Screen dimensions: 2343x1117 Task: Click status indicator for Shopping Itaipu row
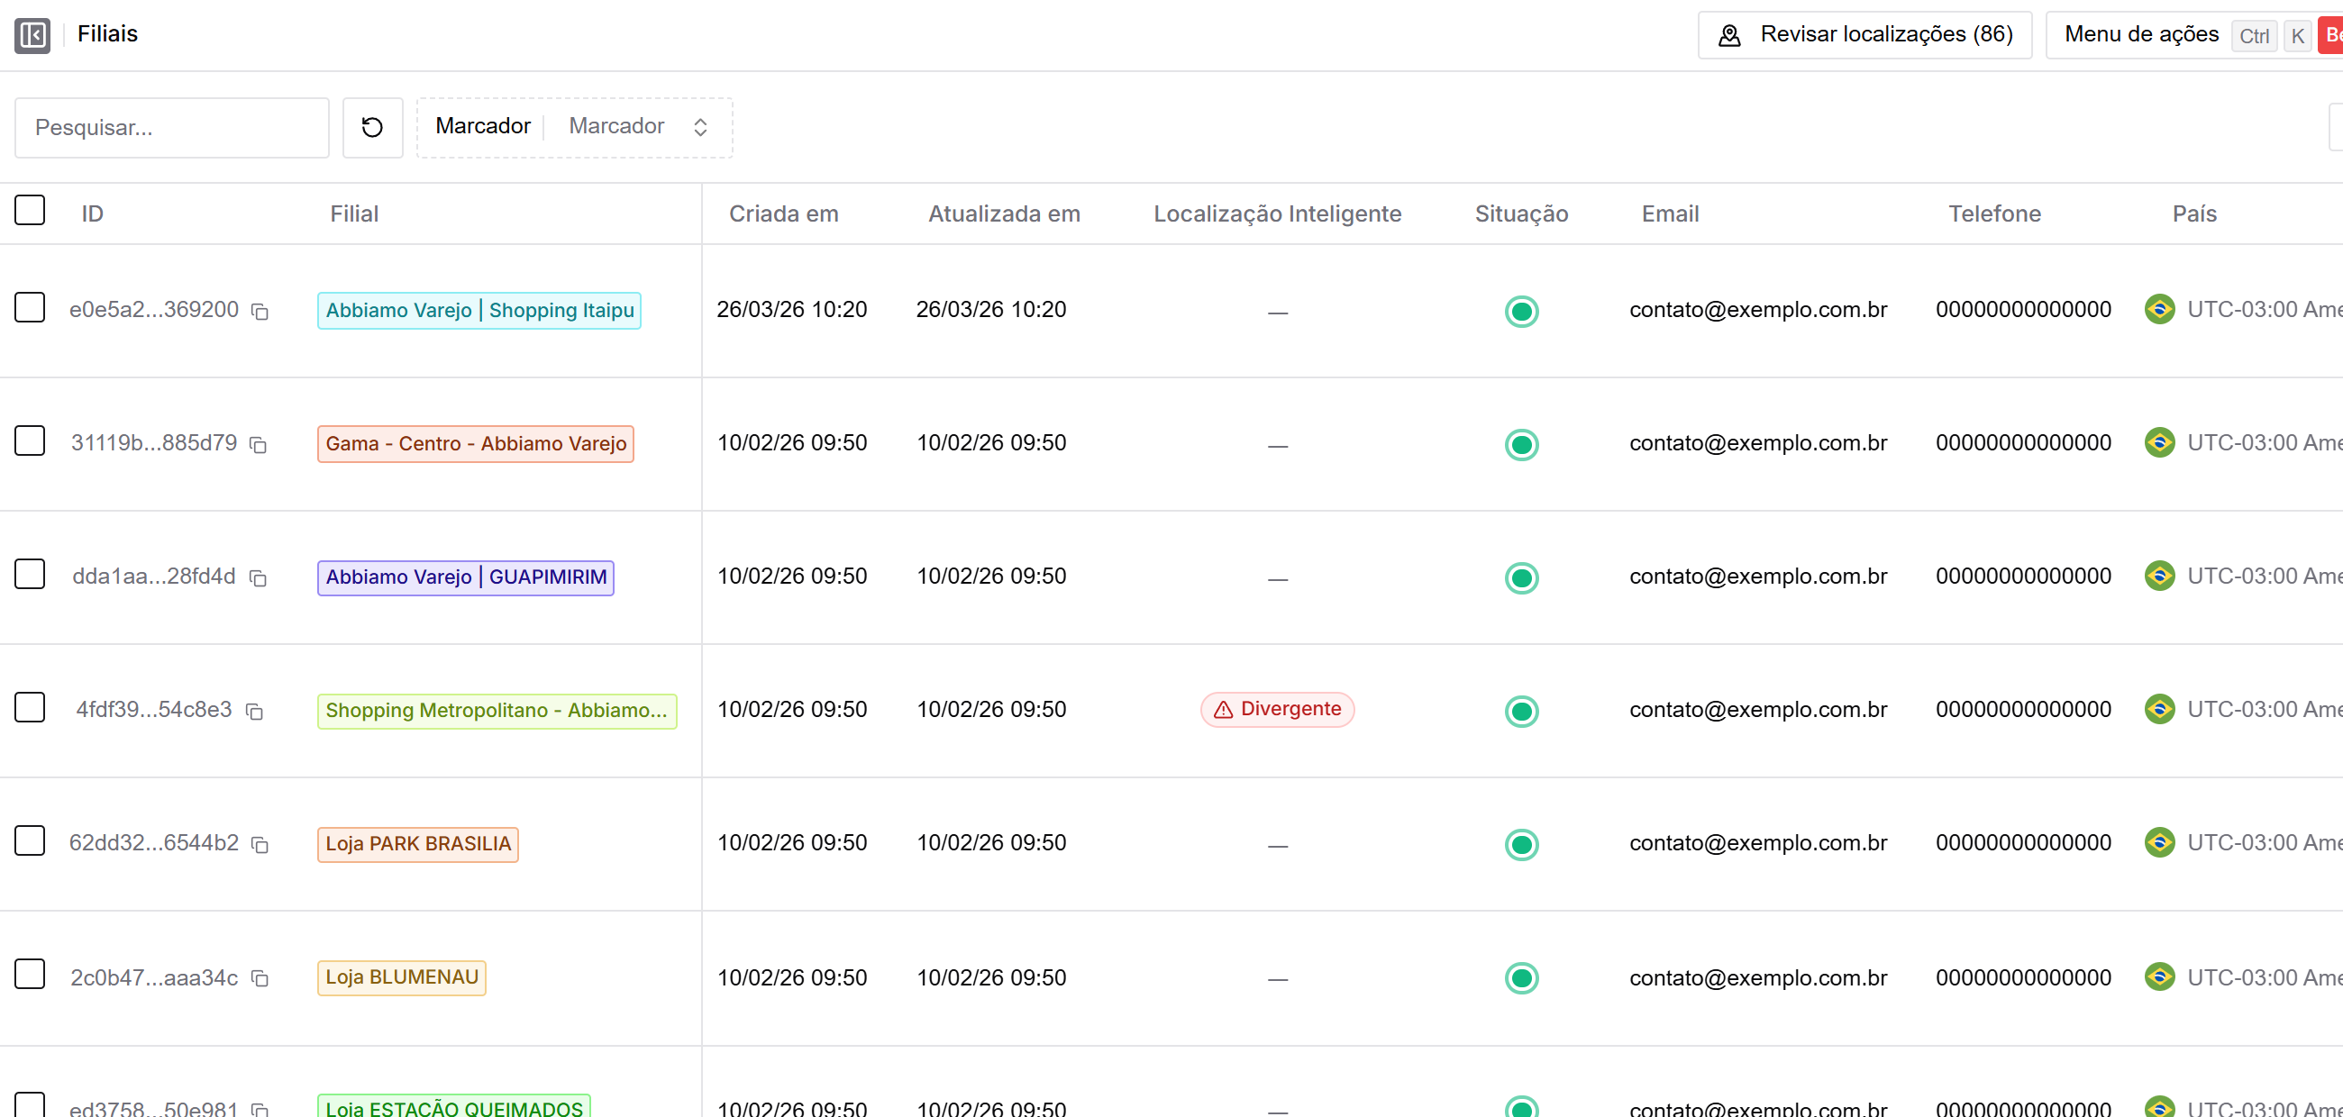click(x=1521, y=311)
